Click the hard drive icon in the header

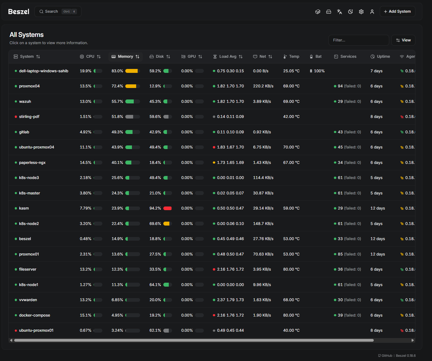coord(329,11)
